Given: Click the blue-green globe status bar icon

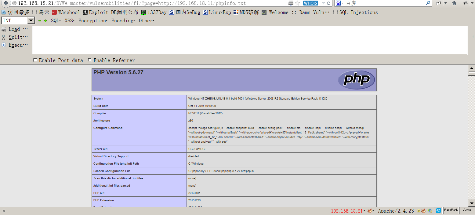Looking at the screenshot, I should 430,211.
